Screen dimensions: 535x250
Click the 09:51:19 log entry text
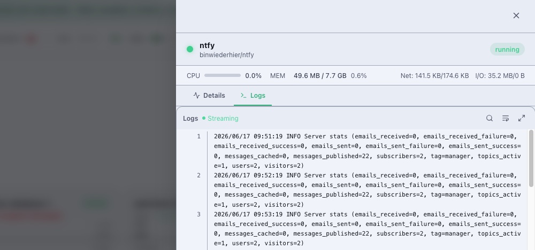coord(367,151)
